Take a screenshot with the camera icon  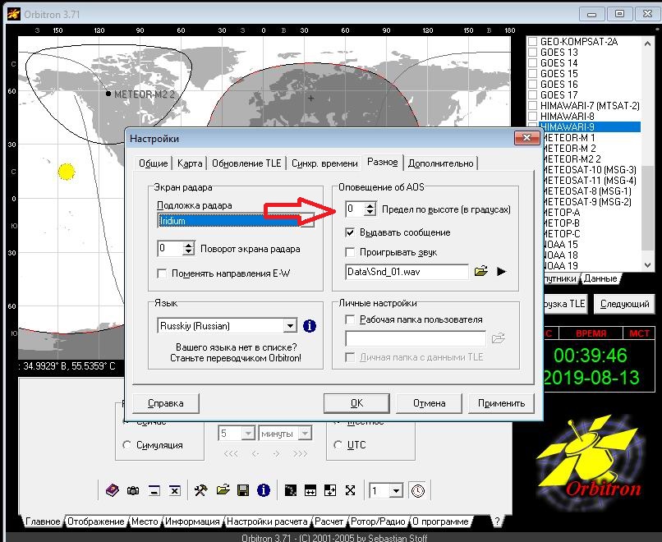pyautogui.click(x=133, y=490)
